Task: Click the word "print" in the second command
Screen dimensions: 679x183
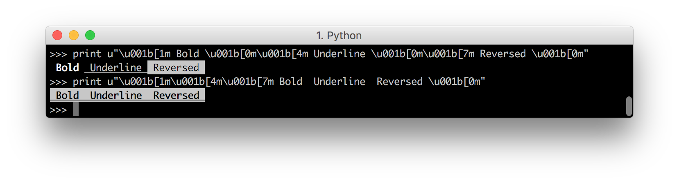Action: click(x=87, y=82)
